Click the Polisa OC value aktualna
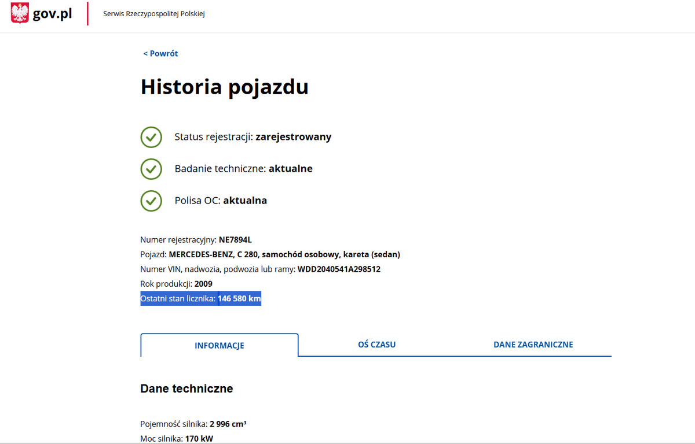695x444 pixels. [245, 201]
